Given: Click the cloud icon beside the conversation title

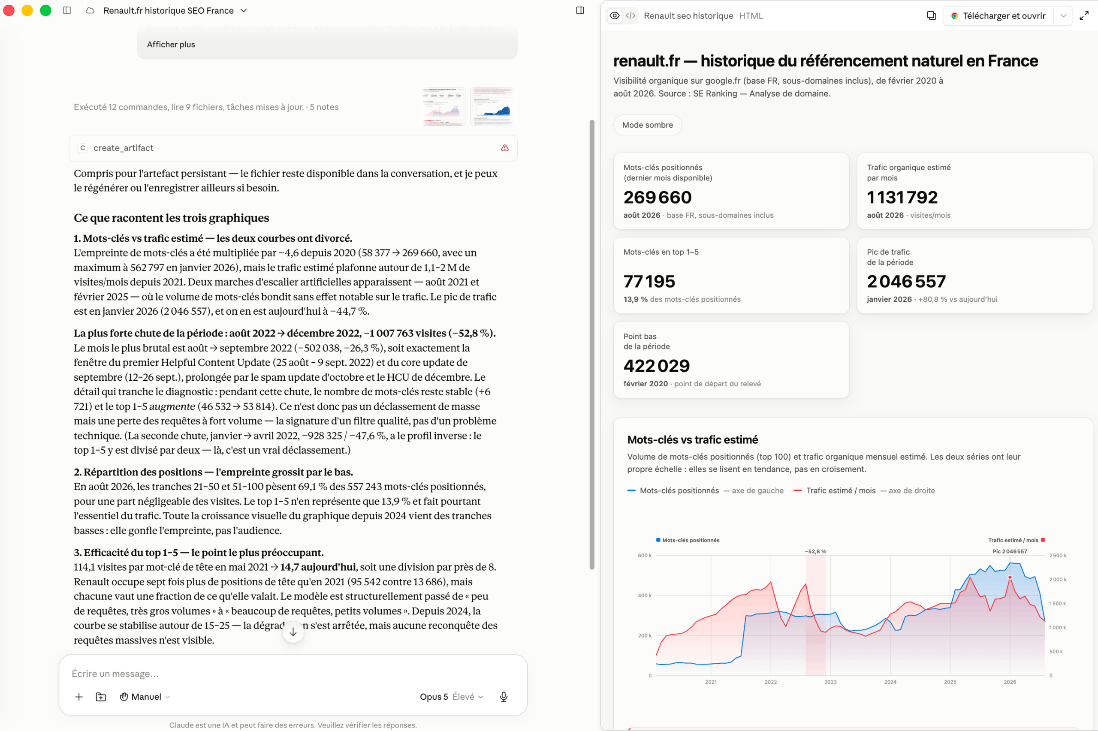Looking at the screenshot, I should [x=90, y=10].
